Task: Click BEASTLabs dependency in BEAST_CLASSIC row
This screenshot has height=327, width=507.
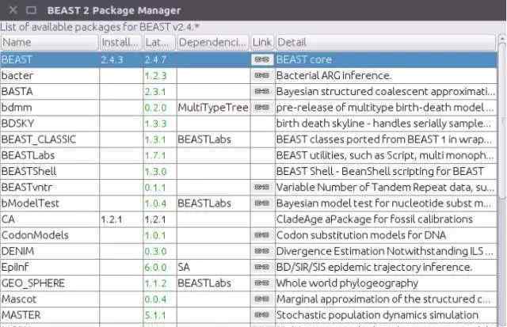Action: point(204,139)
